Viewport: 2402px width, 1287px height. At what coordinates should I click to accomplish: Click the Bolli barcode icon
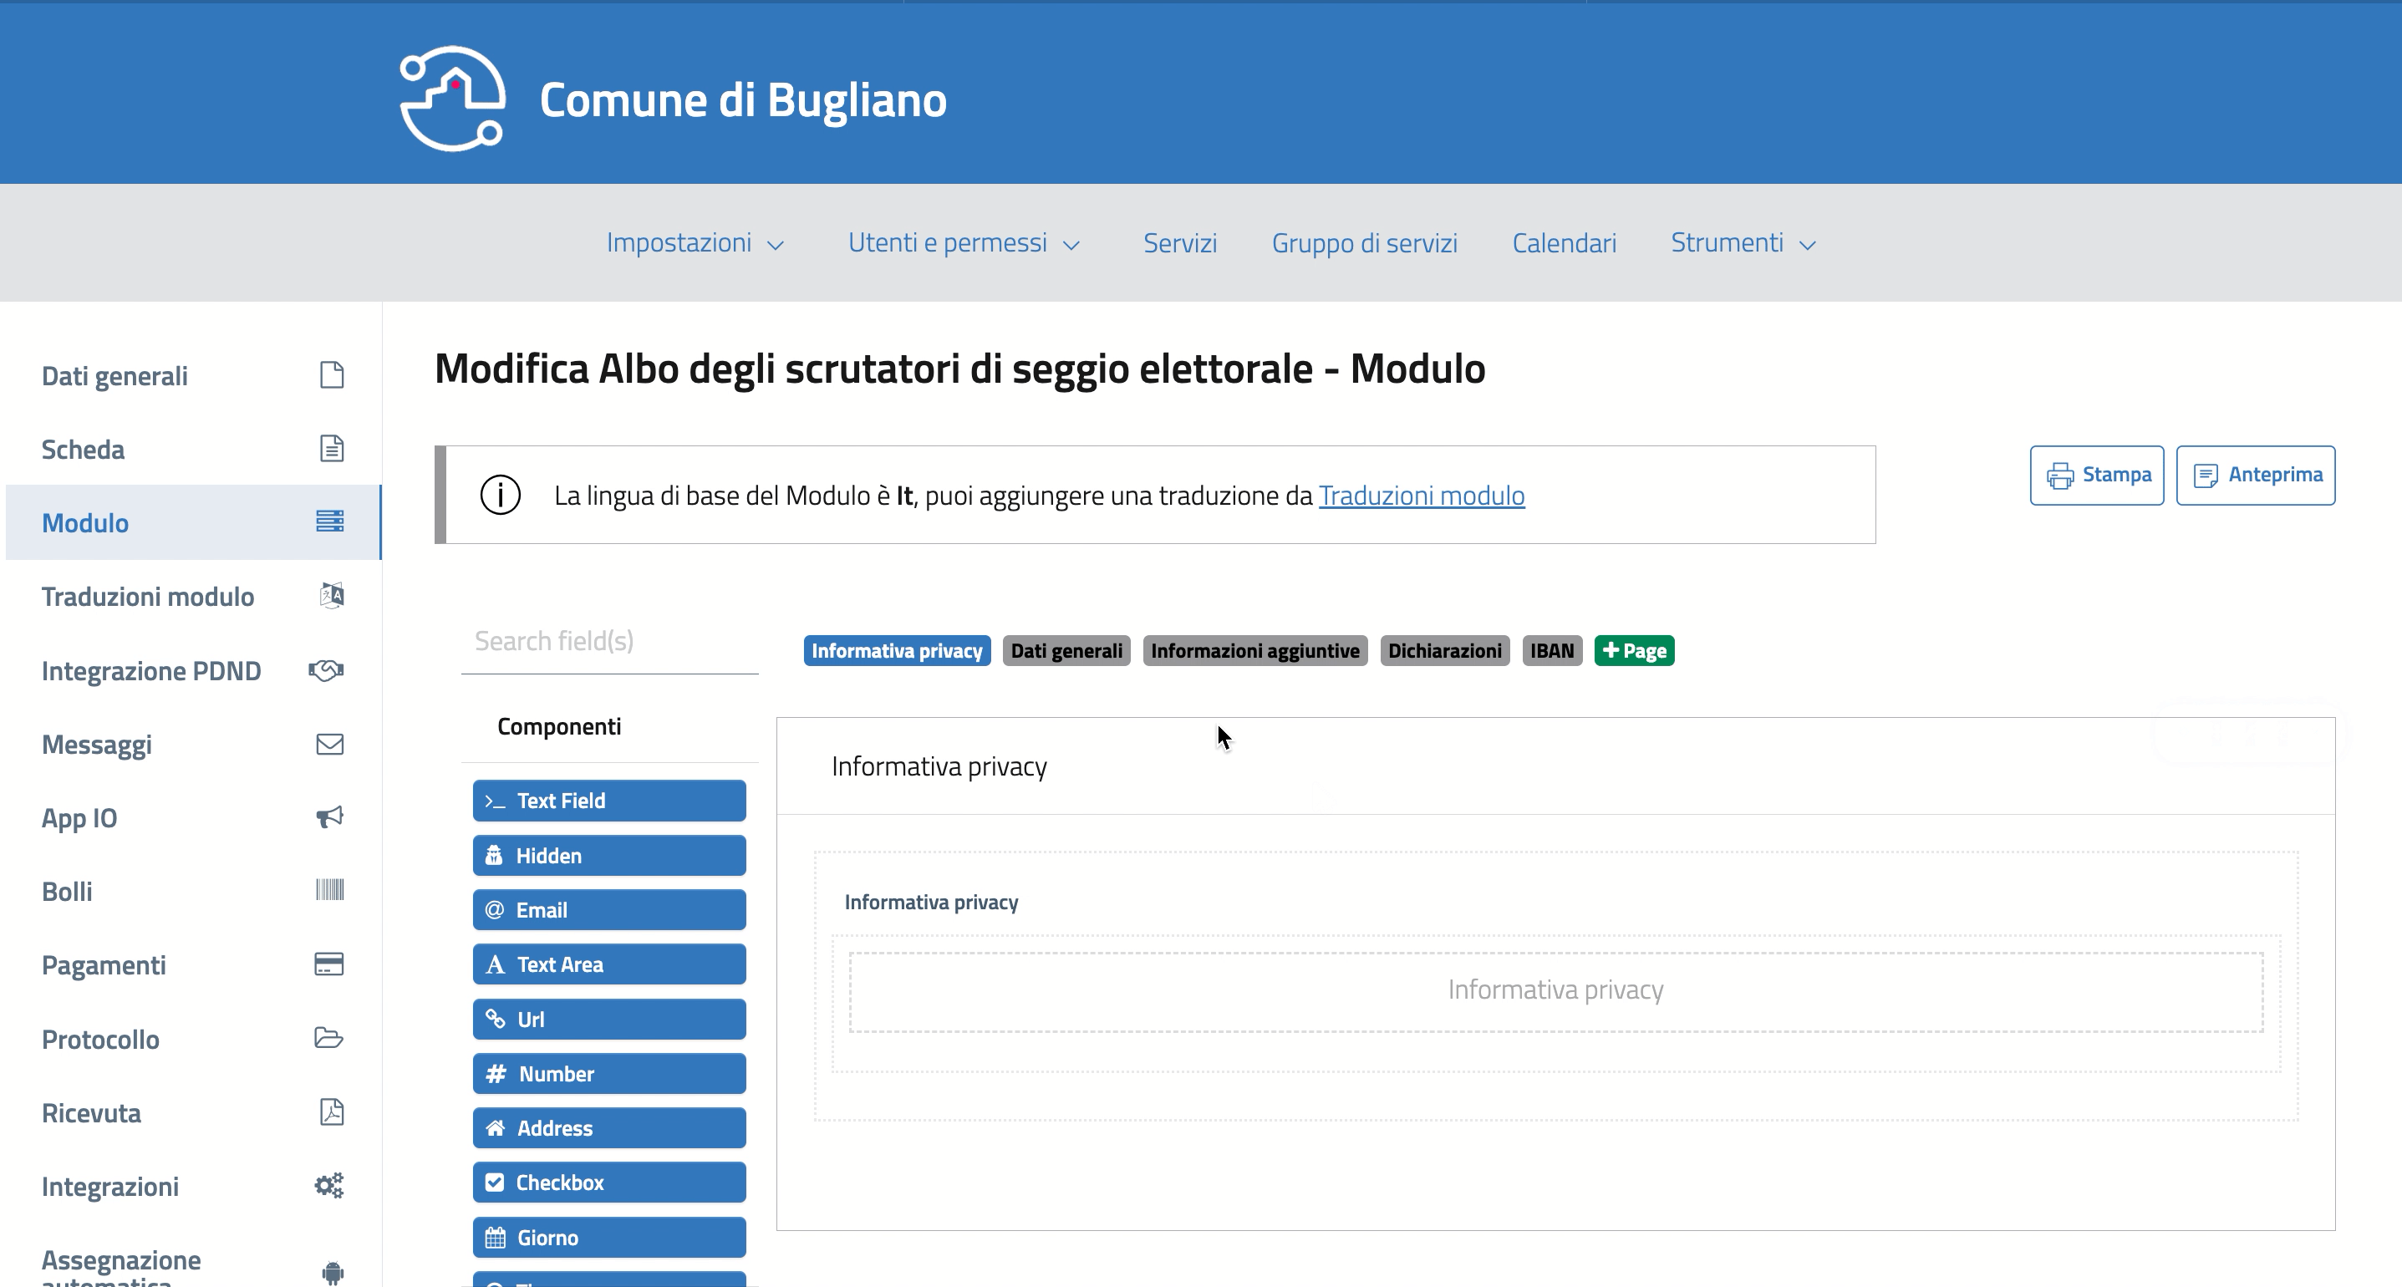[329, 890]
